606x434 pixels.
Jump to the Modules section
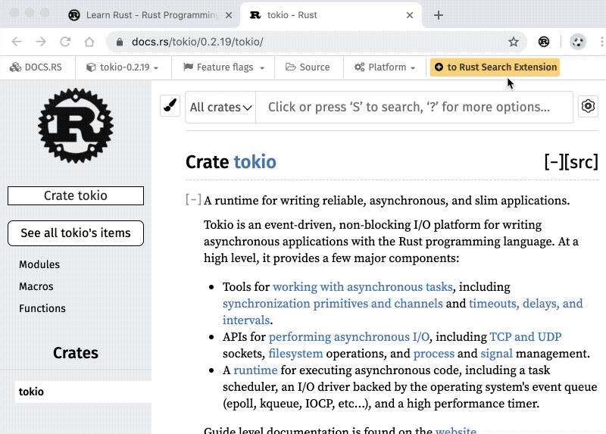point(39,264)
